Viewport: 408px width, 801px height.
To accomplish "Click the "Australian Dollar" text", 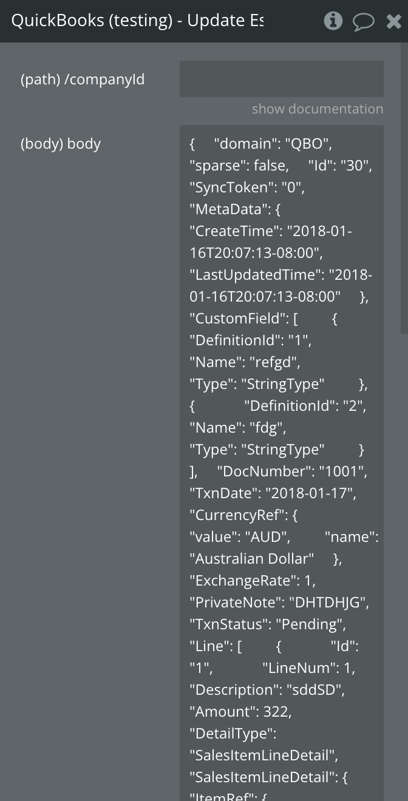I will click(252, 559).
